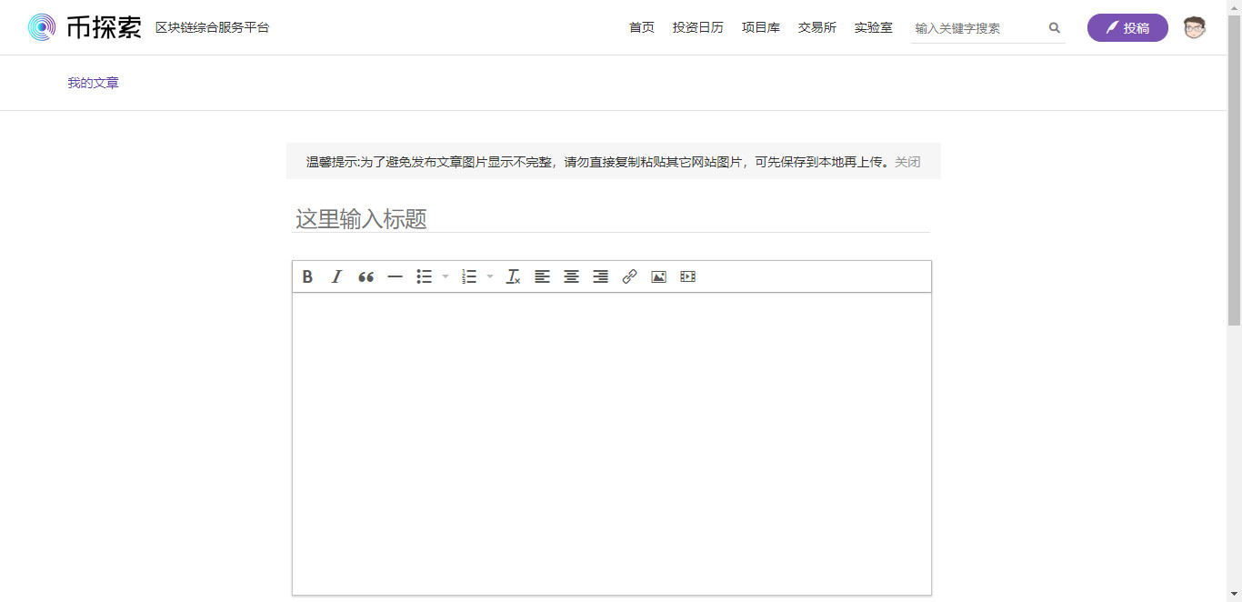Click the article title input field
The width and height of the screenshot is (1242, 602).
pos(611,218)
